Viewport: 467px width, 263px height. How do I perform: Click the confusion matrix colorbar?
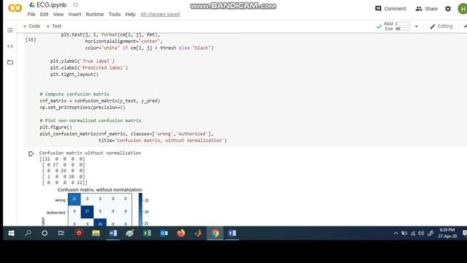141,210
